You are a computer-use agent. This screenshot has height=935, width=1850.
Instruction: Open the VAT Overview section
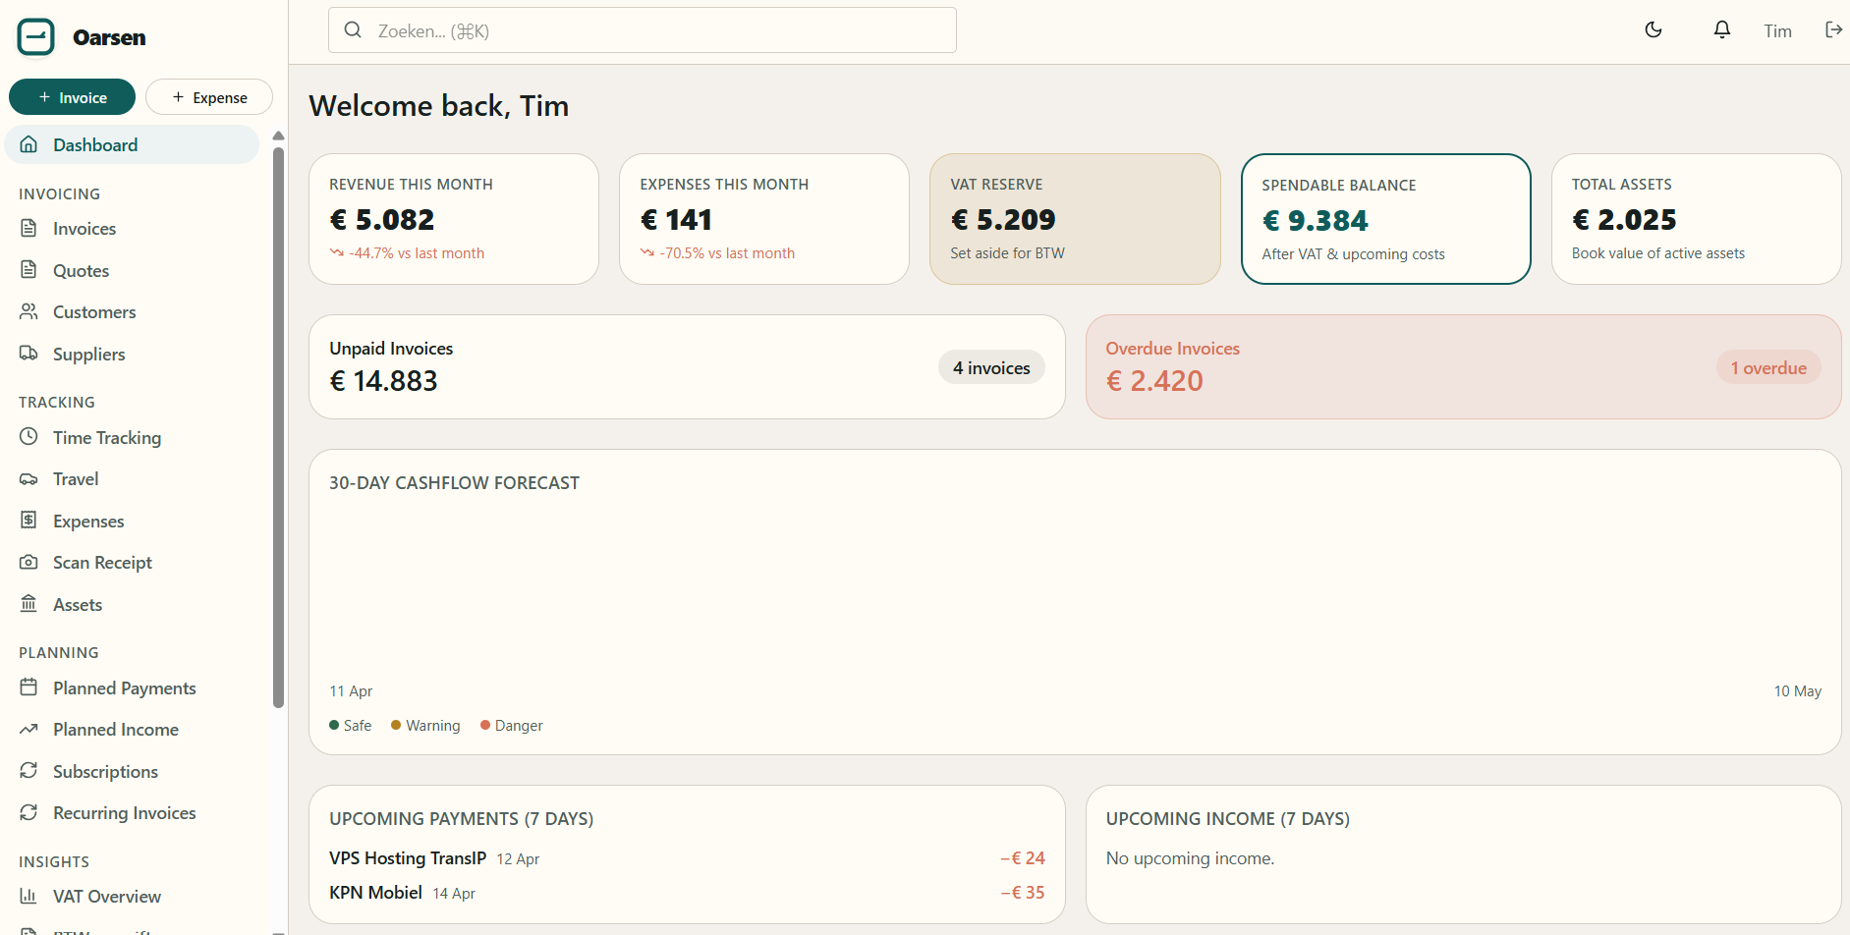coord(106,896)
